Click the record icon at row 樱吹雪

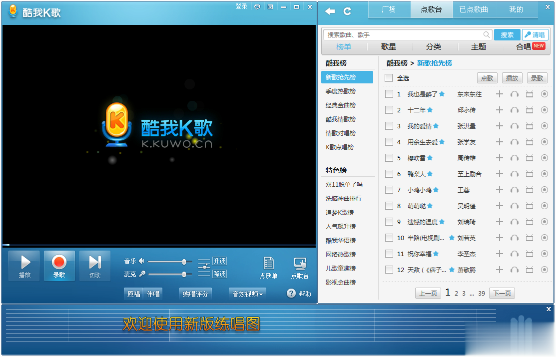coord(544,158)
